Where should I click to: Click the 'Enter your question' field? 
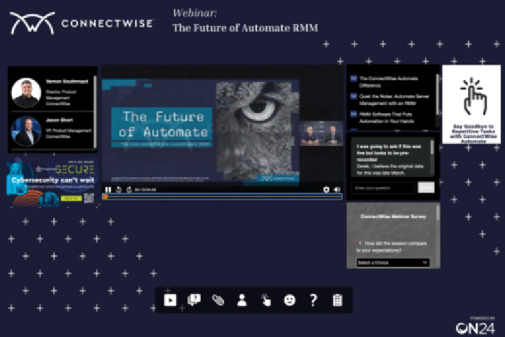click(384, 188)
